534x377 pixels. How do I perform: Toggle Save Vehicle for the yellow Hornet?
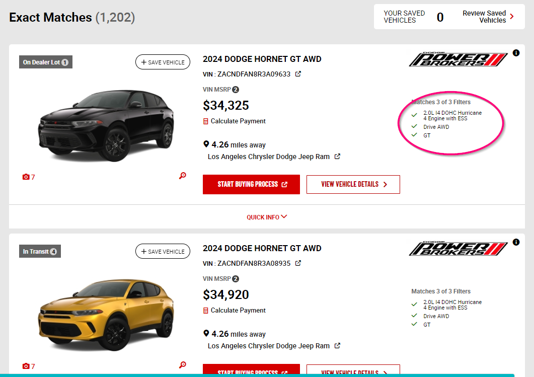point(163,251)
